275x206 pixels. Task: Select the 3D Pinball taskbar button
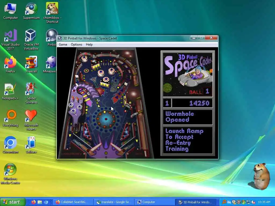(x=196, y=202)
